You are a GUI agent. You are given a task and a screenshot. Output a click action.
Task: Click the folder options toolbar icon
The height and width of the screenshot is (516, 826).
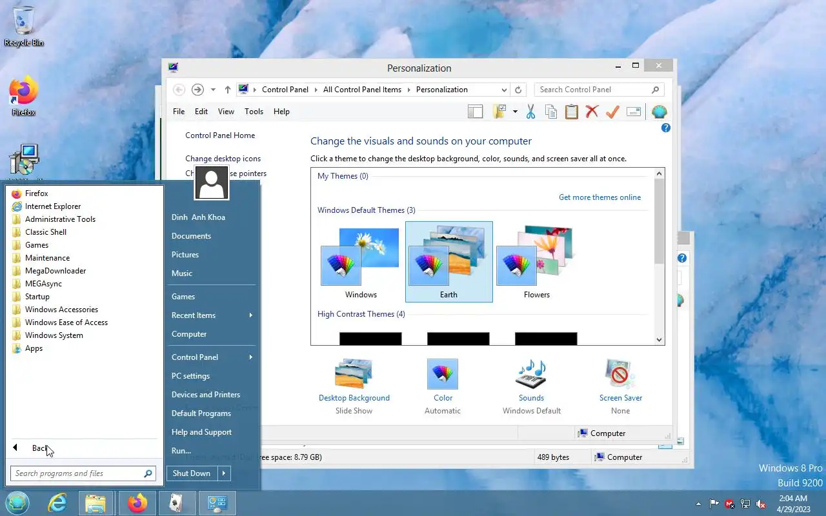[499, 112]
